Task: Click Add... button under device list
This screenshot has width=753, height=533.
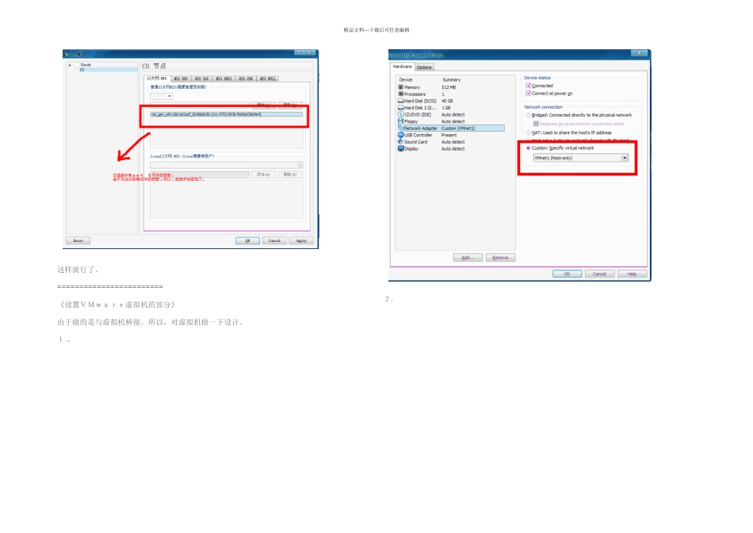Action: tap(468, 258)
